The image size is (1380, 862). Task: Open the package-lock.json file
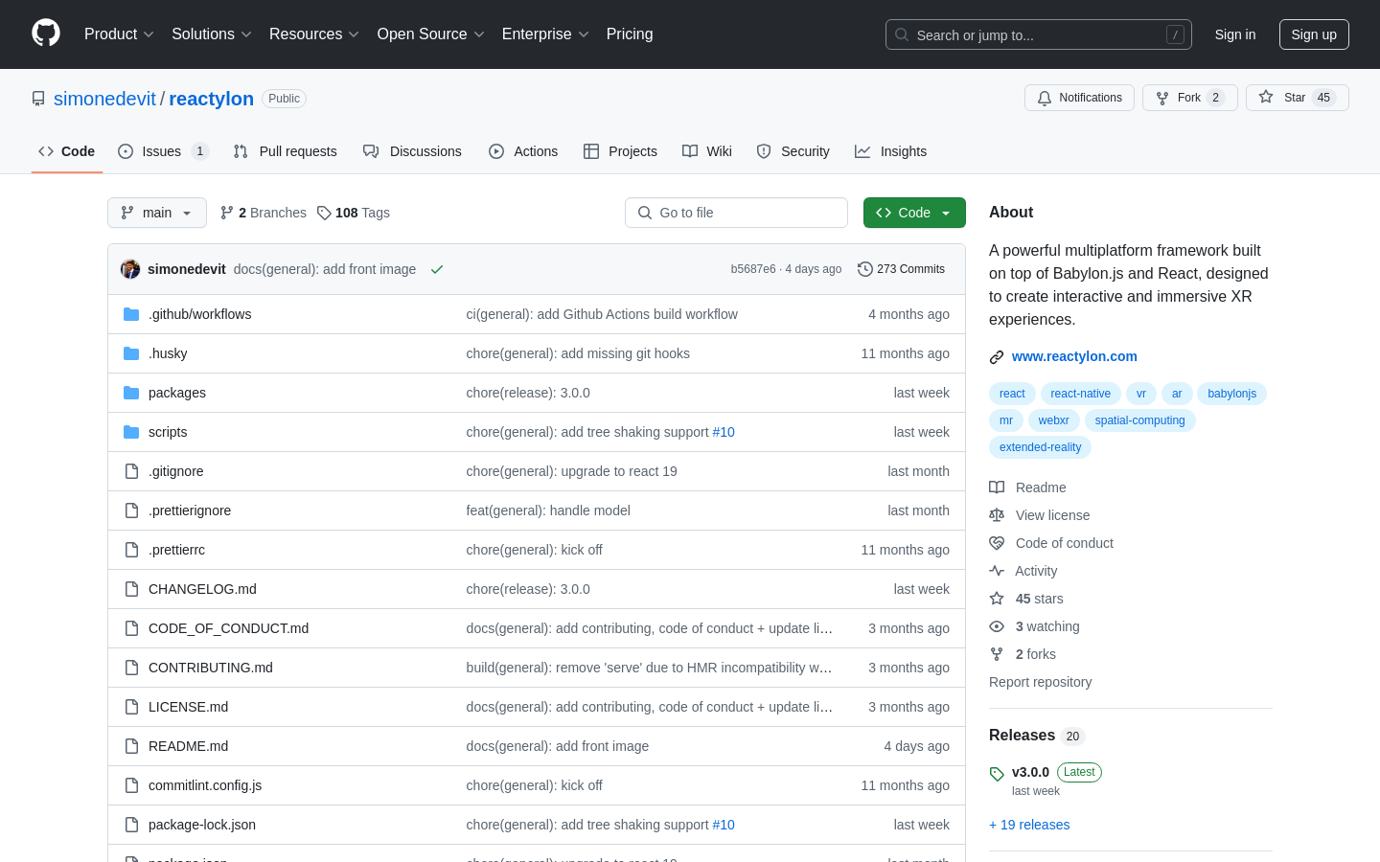[202, 825]
